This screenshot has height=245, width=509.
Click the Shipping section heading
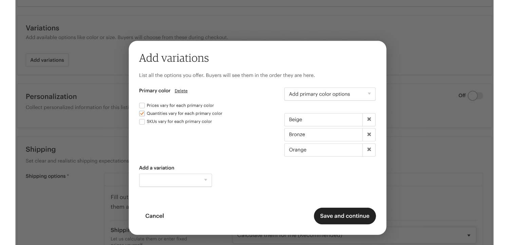41,149
